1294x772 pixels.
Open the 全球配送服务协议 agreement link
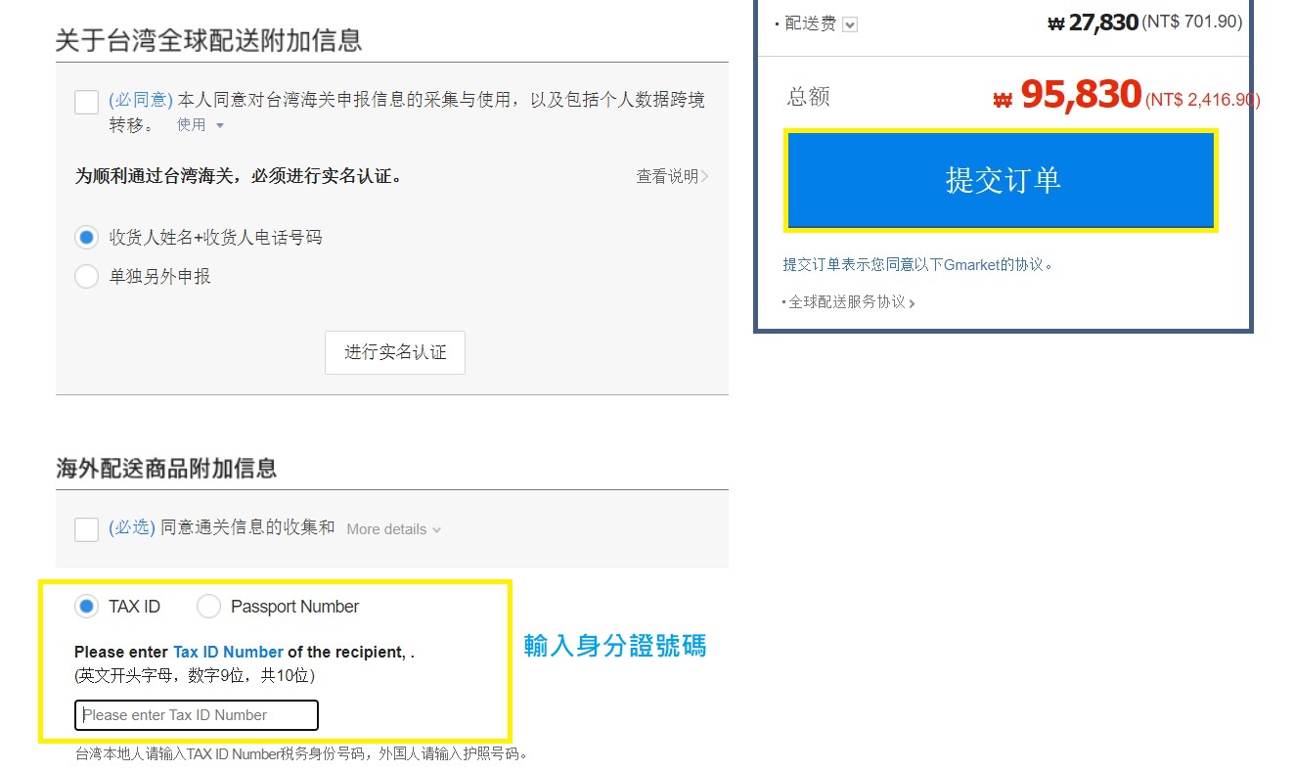tap(848, 302)
